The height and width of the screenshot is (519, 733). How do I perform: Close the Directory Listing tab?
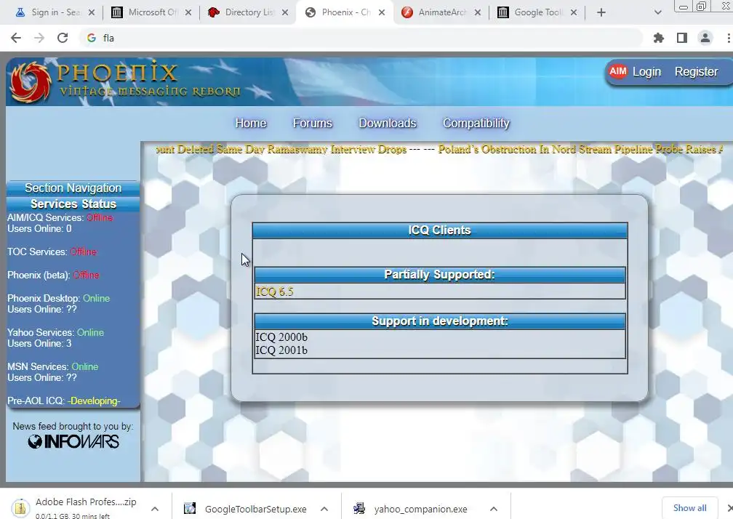(285, 12)
